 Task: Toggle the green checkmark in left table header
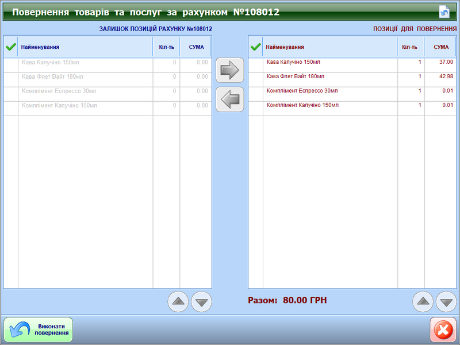10,47
